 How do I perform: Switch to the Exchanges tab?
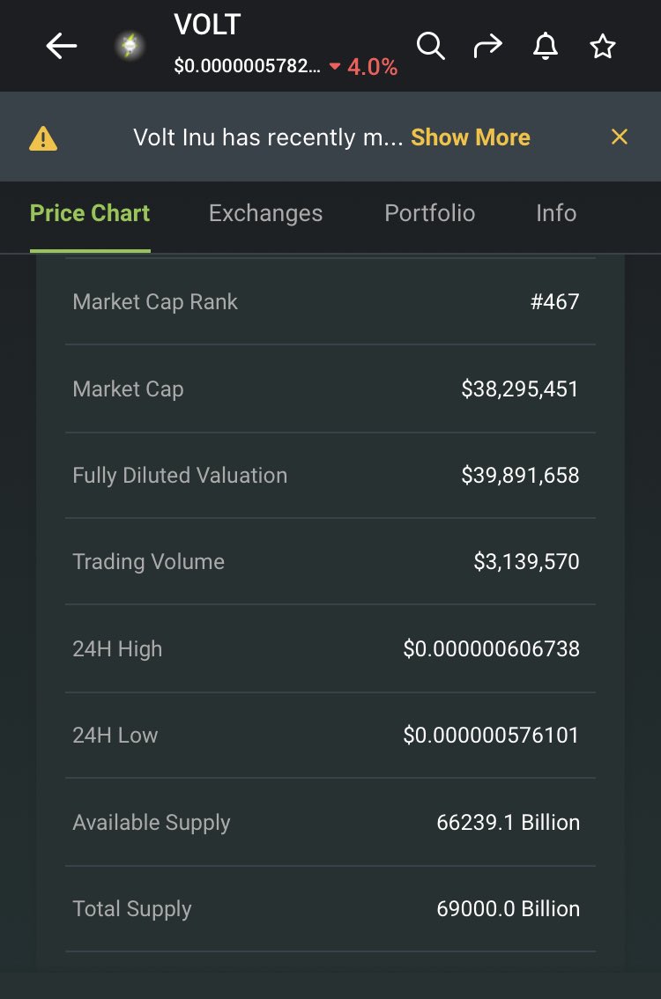point(266,213)
